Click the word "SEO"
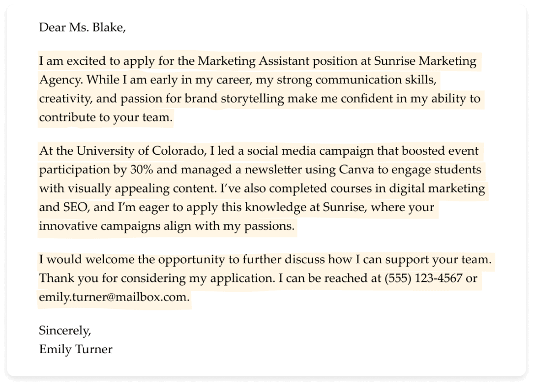This screenshot has height=386, width=533. [75, 207]
